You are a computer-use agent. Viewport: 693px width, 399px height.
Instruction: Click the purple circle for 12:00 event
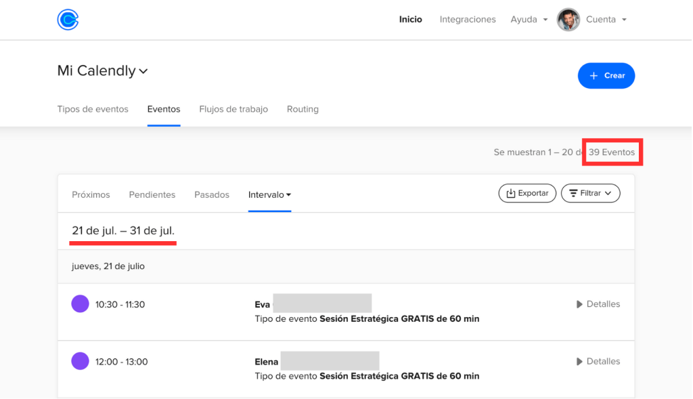[x=80, y=361]
